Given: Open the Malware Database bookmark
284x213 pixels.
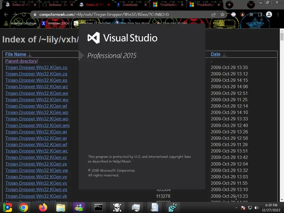Looking at the screenshot, I should (21, 23).
